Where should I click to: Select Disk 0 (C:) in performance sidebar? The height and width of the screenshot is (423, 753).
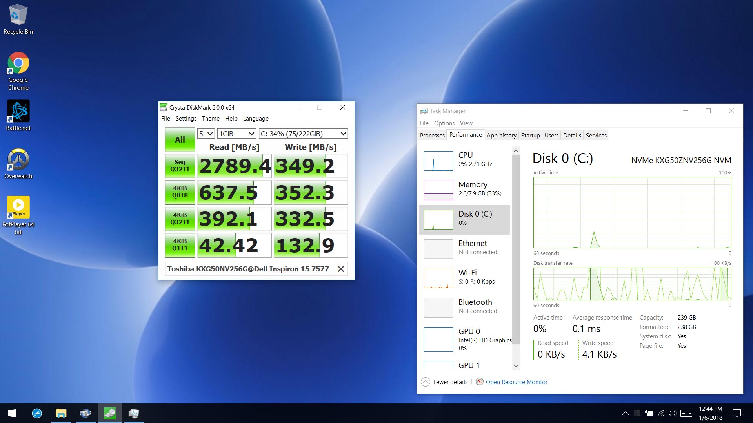(x=465, y=220)
